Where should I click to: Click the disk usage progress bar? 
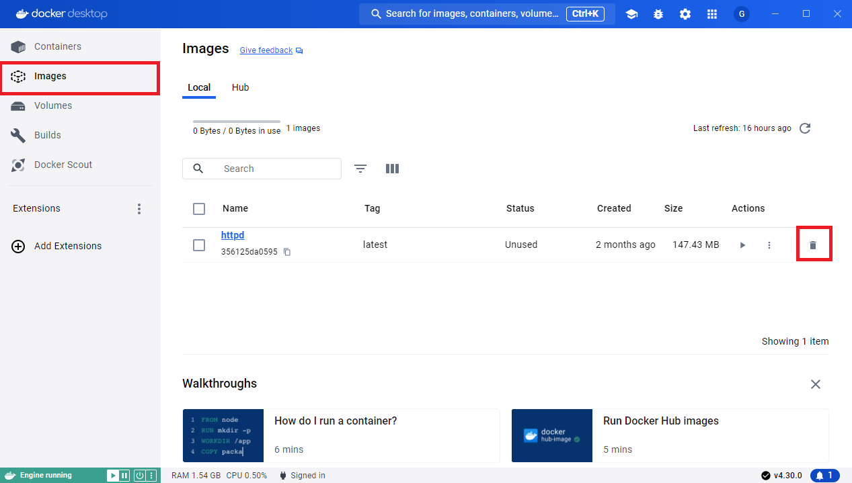point(237,122)
